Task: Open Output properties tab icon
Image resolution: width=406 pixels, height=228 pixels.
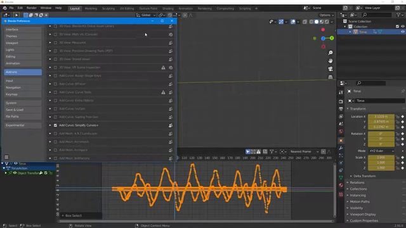Action: coord(341,109)
